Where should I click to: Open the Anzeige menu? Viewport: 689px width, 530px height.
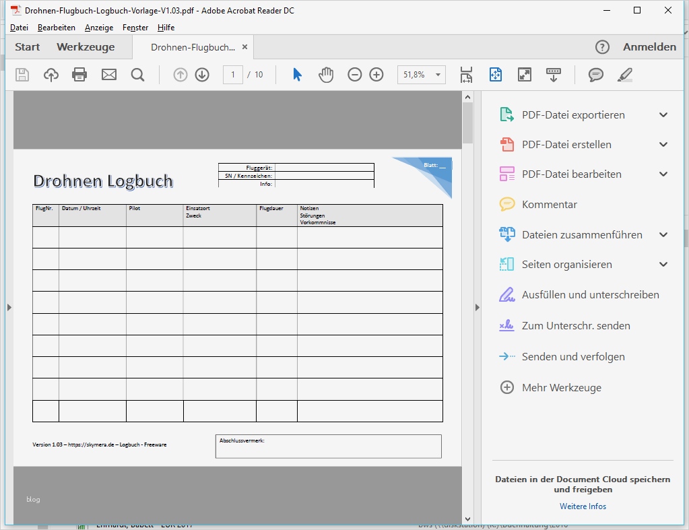click(x=99, y=28)
